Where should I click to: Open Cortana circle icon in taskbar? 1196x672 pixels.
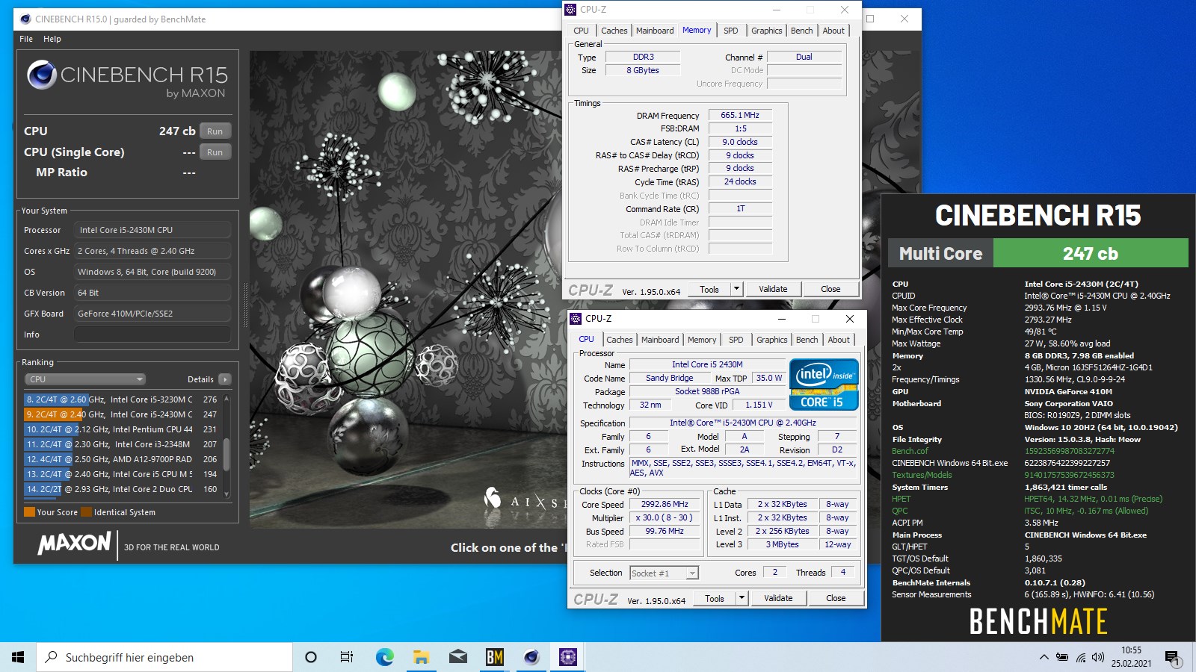pyautogui.click(x=311, y=657)
